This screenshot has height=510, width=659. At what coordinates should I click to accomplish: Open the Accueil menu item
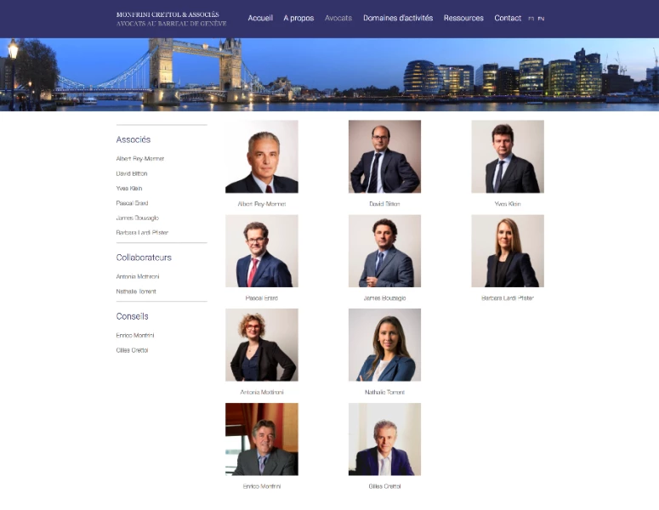[260, 18]
